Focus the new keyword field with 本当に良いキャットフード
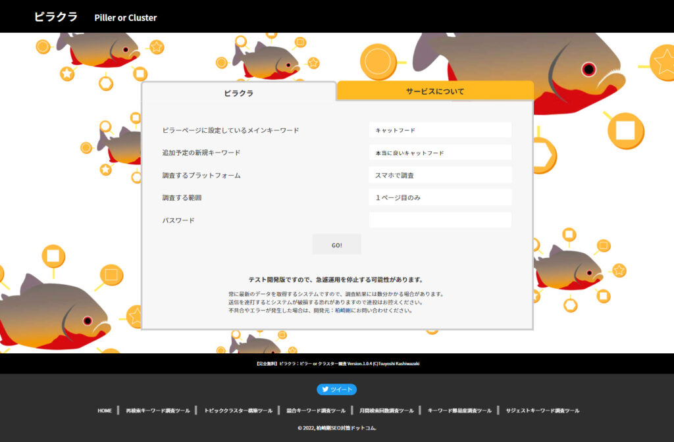This screenshot has width=674, height=442. click(x=440, y=153)
